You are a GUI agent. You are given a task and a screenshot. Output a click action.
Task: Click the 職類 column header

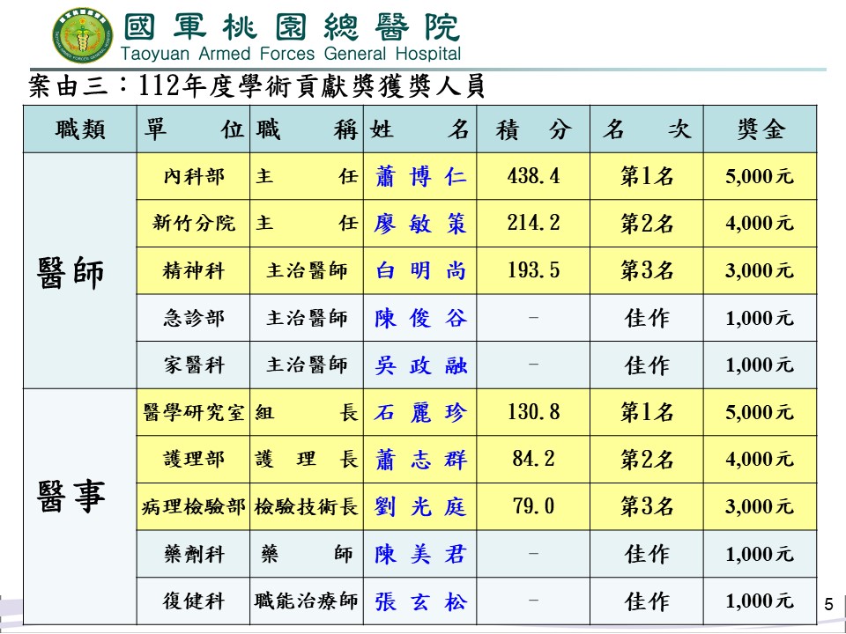coord(80,129)
